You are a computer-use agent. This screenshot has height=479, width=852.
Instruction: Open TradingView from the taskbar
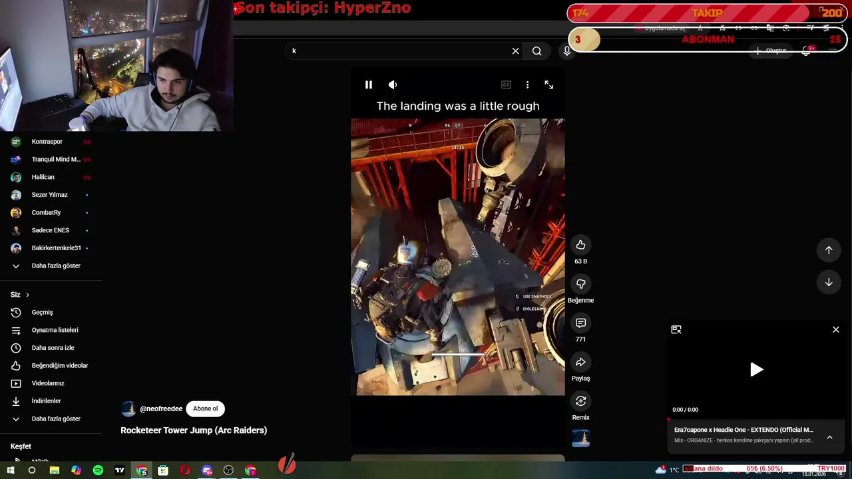click(120, 470)
